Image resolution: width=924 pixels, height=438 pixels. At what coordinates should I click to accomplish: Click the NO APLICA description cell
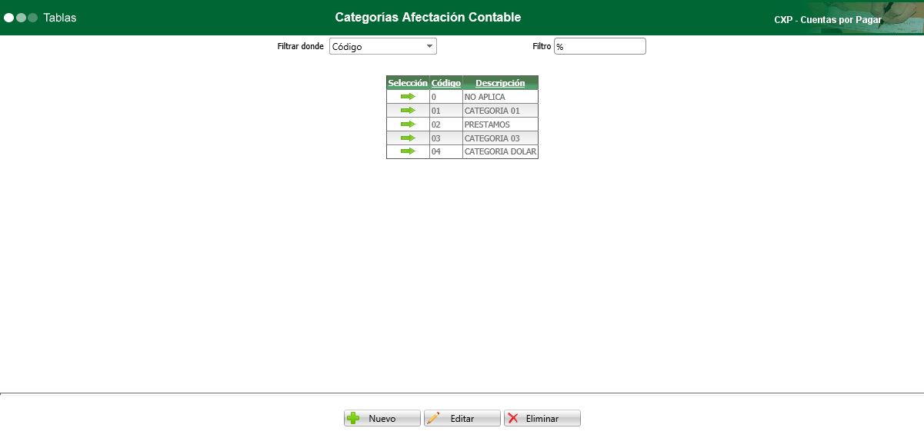tap(500, 97)
